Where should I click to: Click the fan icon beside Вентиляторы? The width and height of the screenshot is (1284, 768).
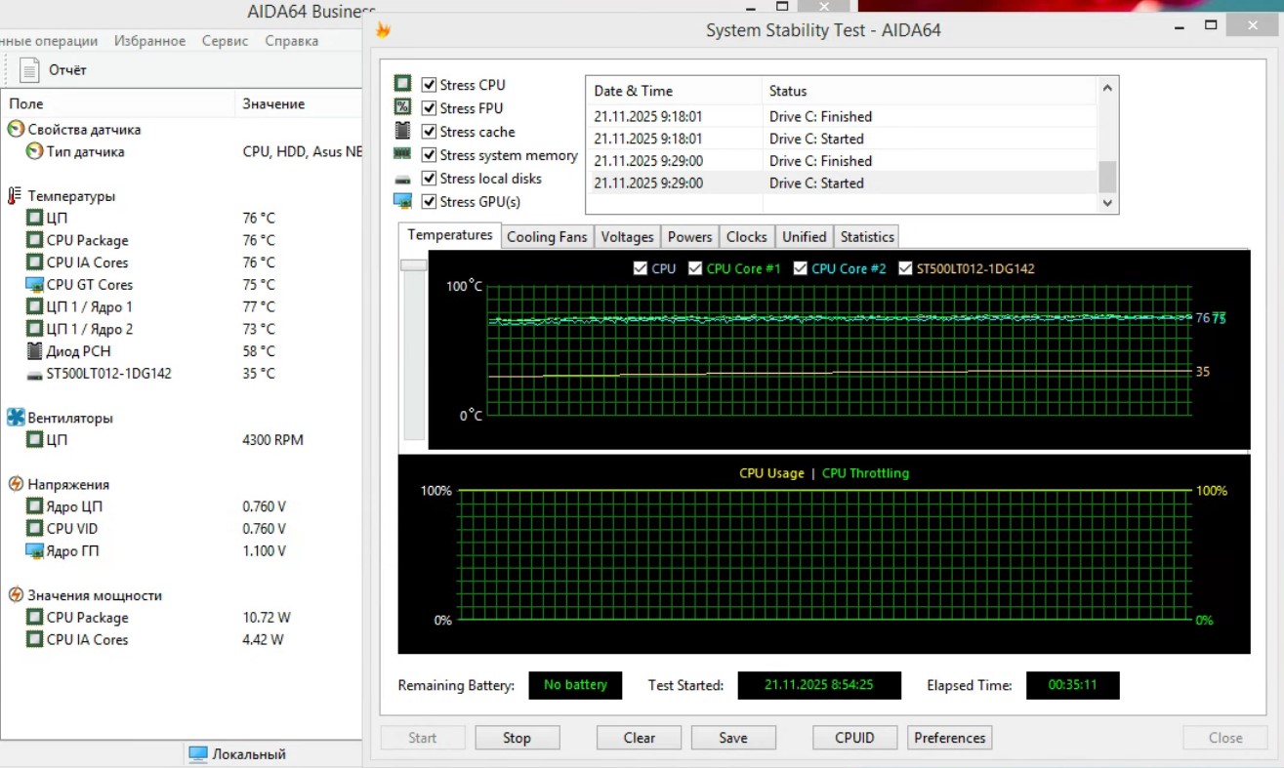tap(16, 418)
